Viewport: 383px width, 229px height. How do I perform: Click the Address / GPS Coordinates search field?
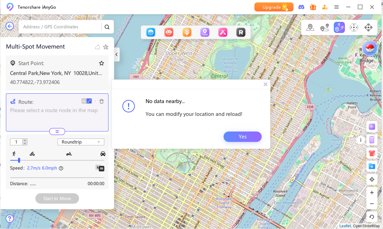(x=61, y=27)
